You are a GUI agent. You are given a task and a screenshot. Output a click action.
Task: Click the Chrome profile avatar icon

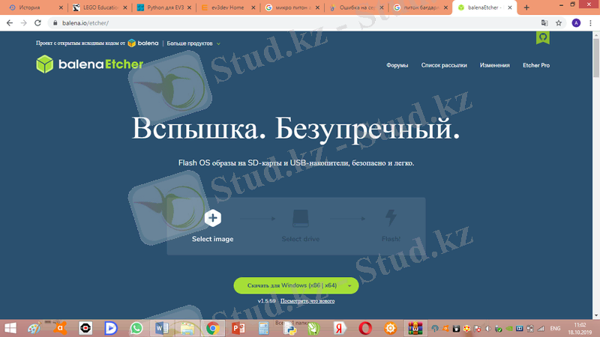576,23
